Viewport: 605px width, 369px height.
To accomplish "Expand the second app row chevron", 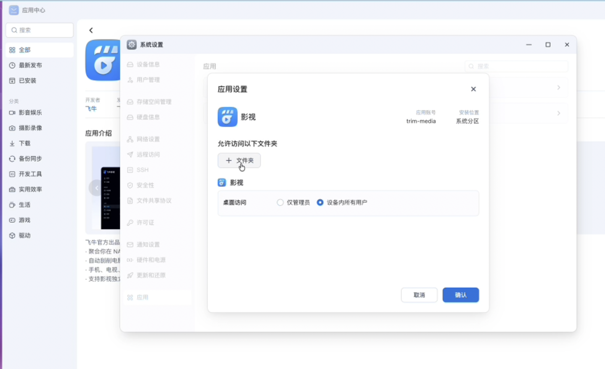I will (x=559, y=113).
